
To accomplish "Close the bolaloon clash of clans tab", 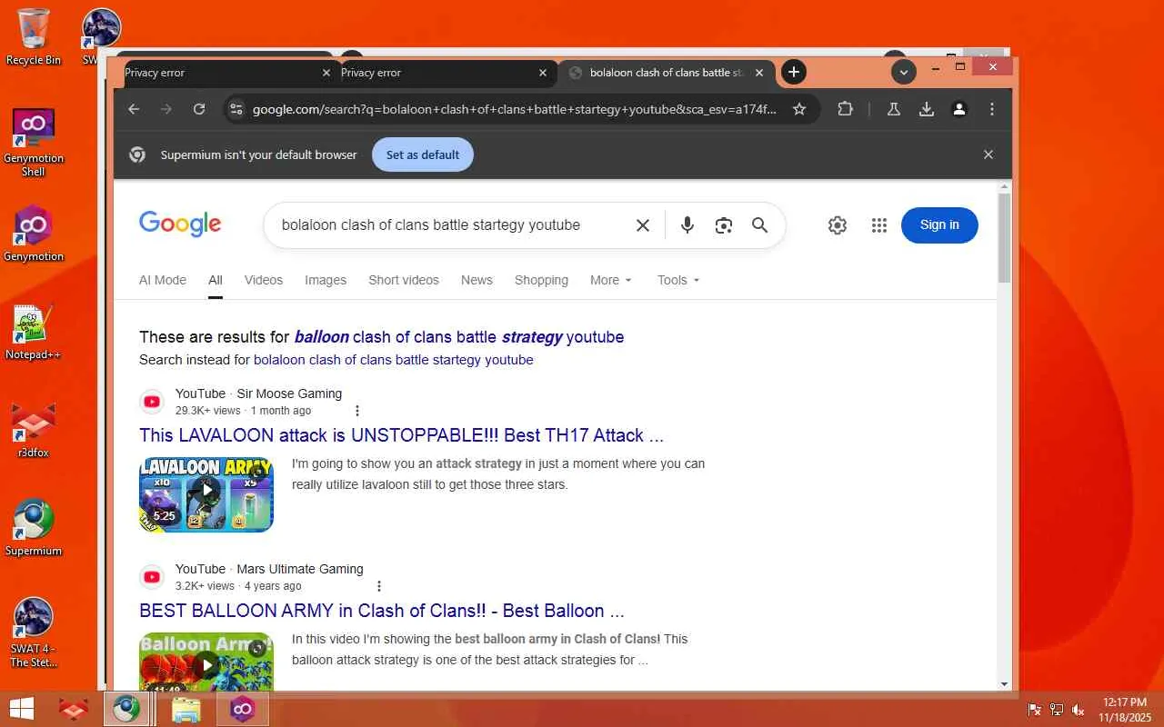I will (x=759, y=73).
